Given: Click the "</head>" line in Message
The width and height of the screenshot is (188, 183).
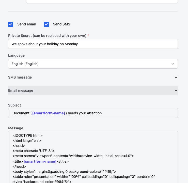Looking at the screenshot, I should click(x=19, y=166).
